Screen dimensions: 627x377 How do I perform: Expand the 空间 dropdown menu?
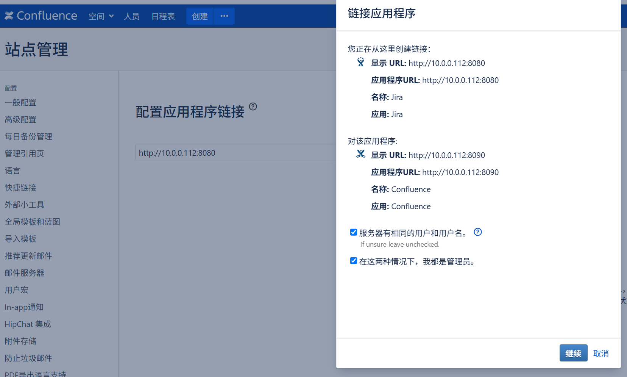tap(101, 16)
